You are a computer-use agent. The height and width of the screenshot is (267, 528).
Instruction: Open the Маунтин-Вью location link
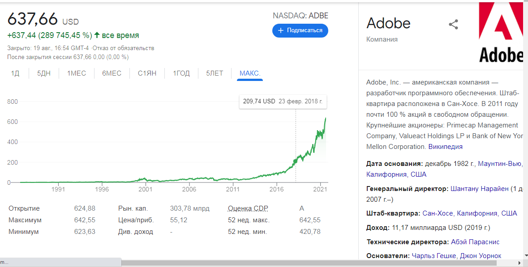pos(500,164)
